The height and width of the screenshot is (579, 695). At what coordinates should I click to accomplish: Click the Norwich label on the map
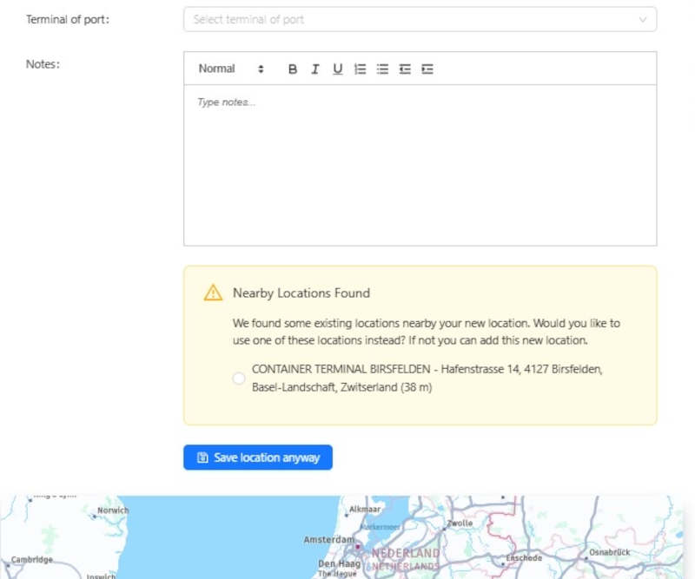(x=113, y=510)
